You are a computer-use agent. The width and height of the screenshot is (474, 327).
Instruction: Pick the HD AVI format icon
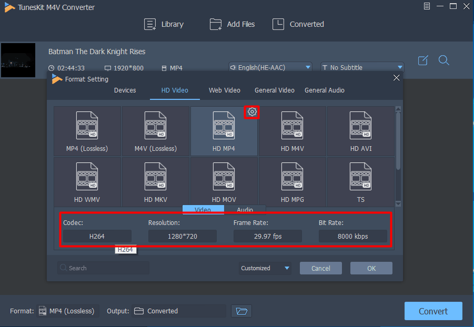pyautogui.click(x=360, y=126)
